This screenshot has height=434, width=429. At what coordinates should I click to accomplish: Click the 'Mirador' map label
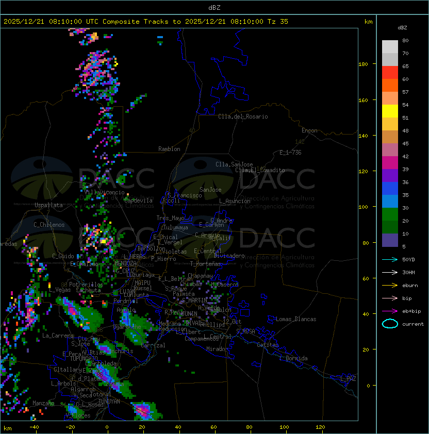tap(217, 349)
